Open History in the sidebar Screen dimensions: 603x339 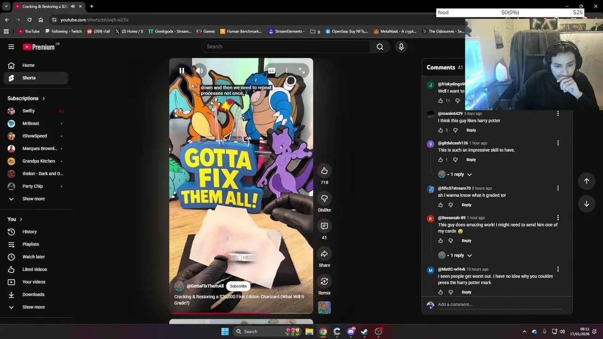coord(36,232)
